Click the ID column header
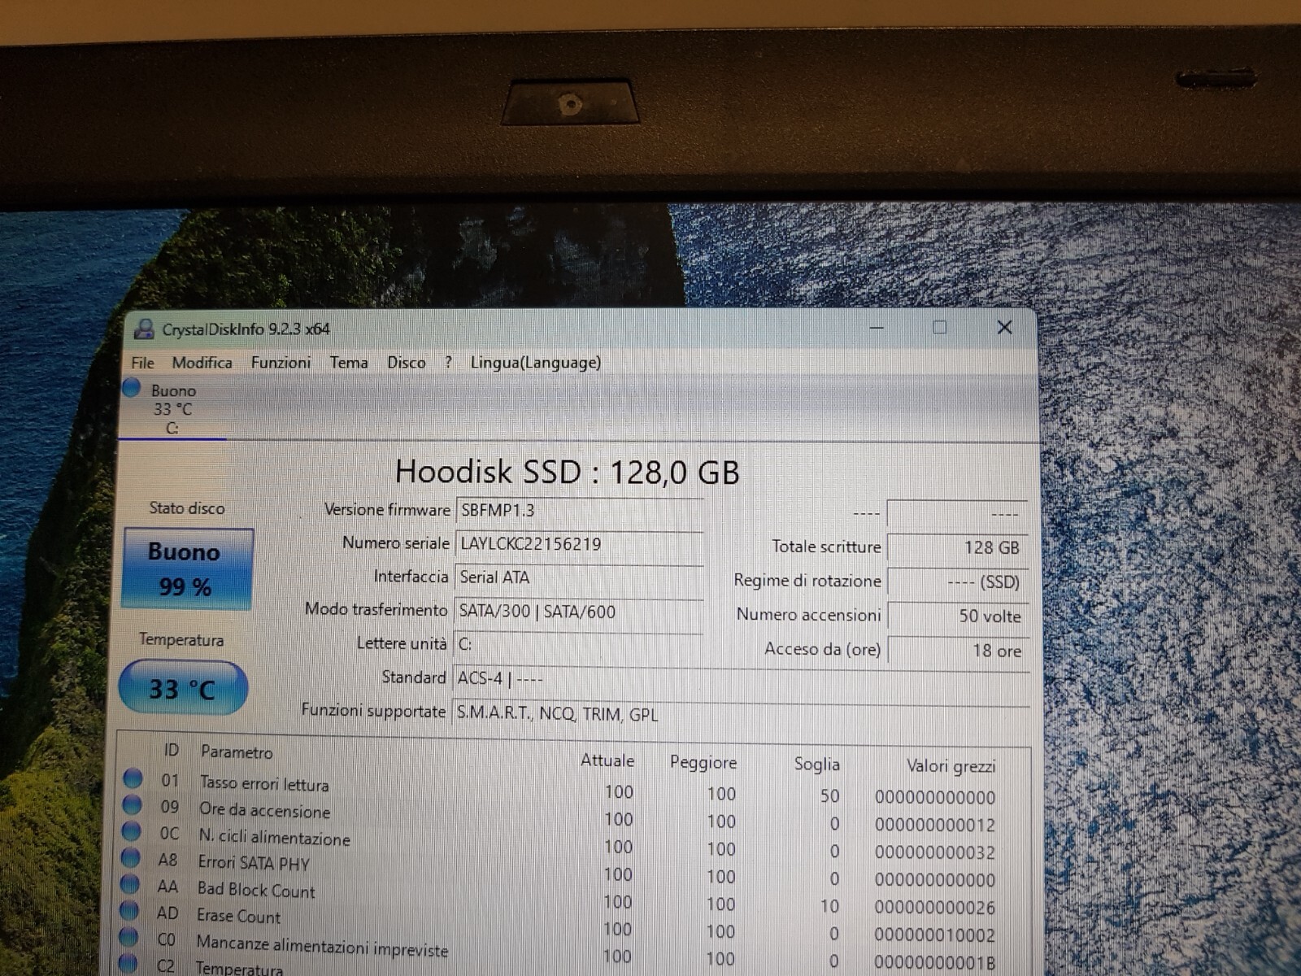Screen dimensions: 1301x976 (x=171, y=750)
